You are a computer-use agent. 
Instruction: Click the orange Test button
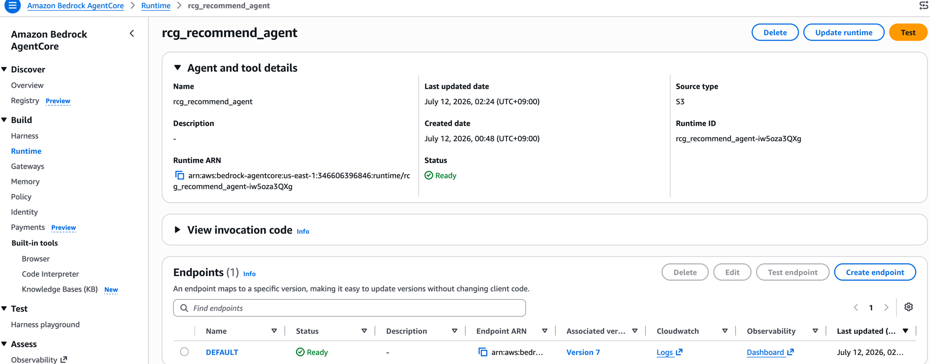[908, 33]
